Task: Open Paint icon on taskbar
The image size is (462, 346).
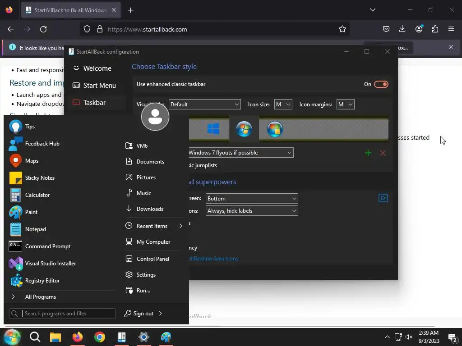Action: coord(166,337)
